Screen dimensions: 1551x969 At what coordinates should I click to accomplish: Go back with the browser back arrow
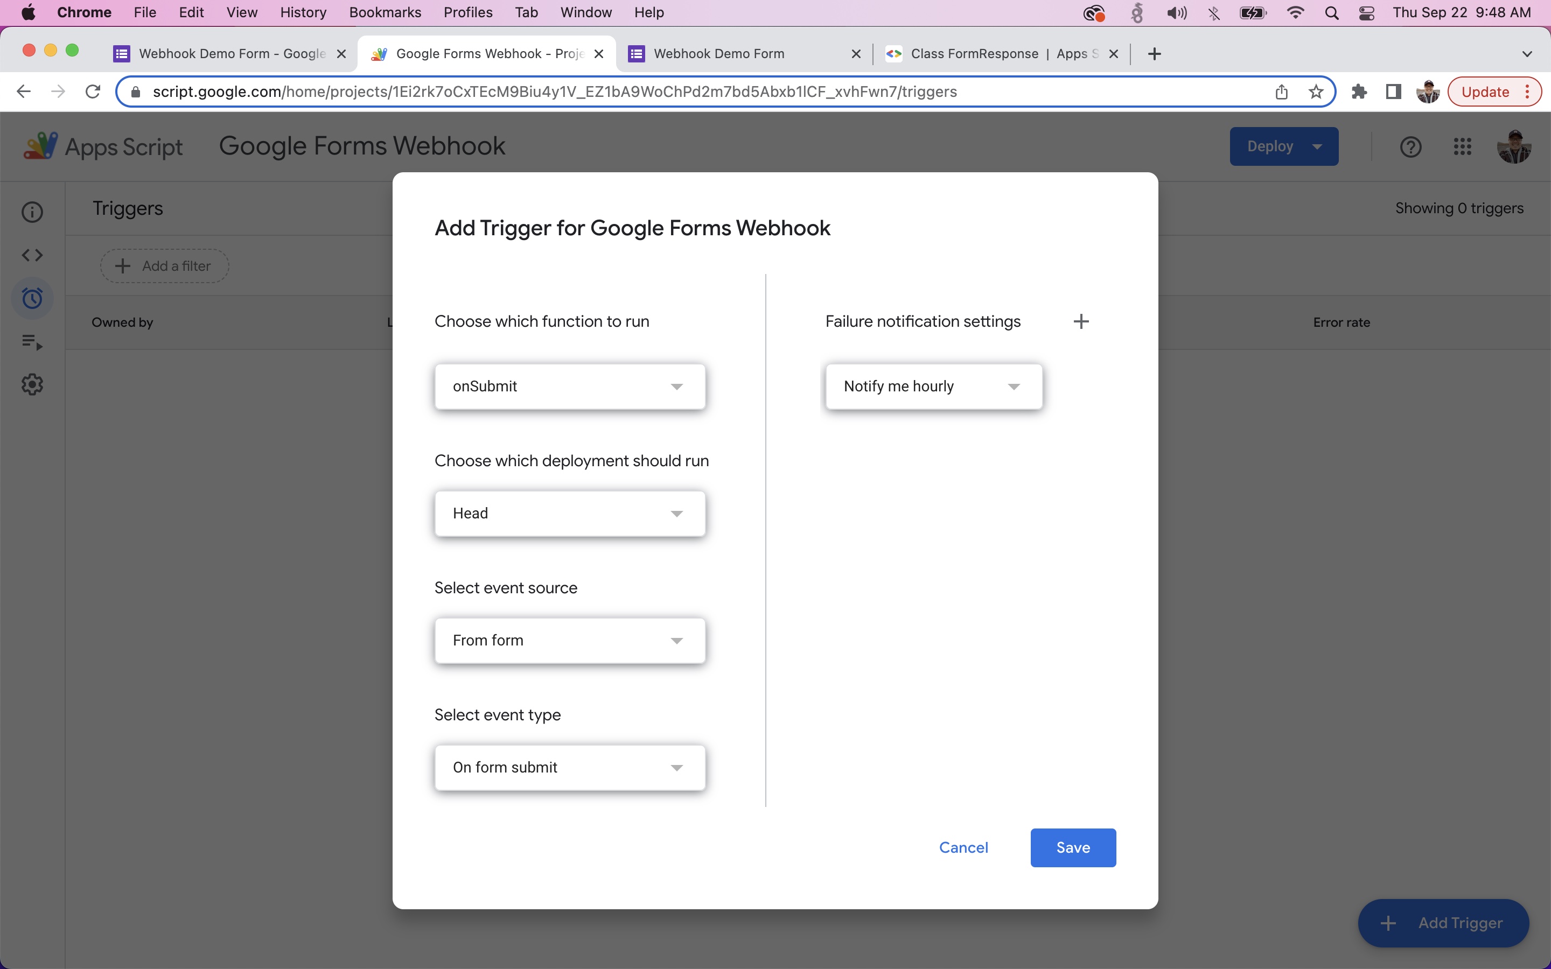click(24, 92)
